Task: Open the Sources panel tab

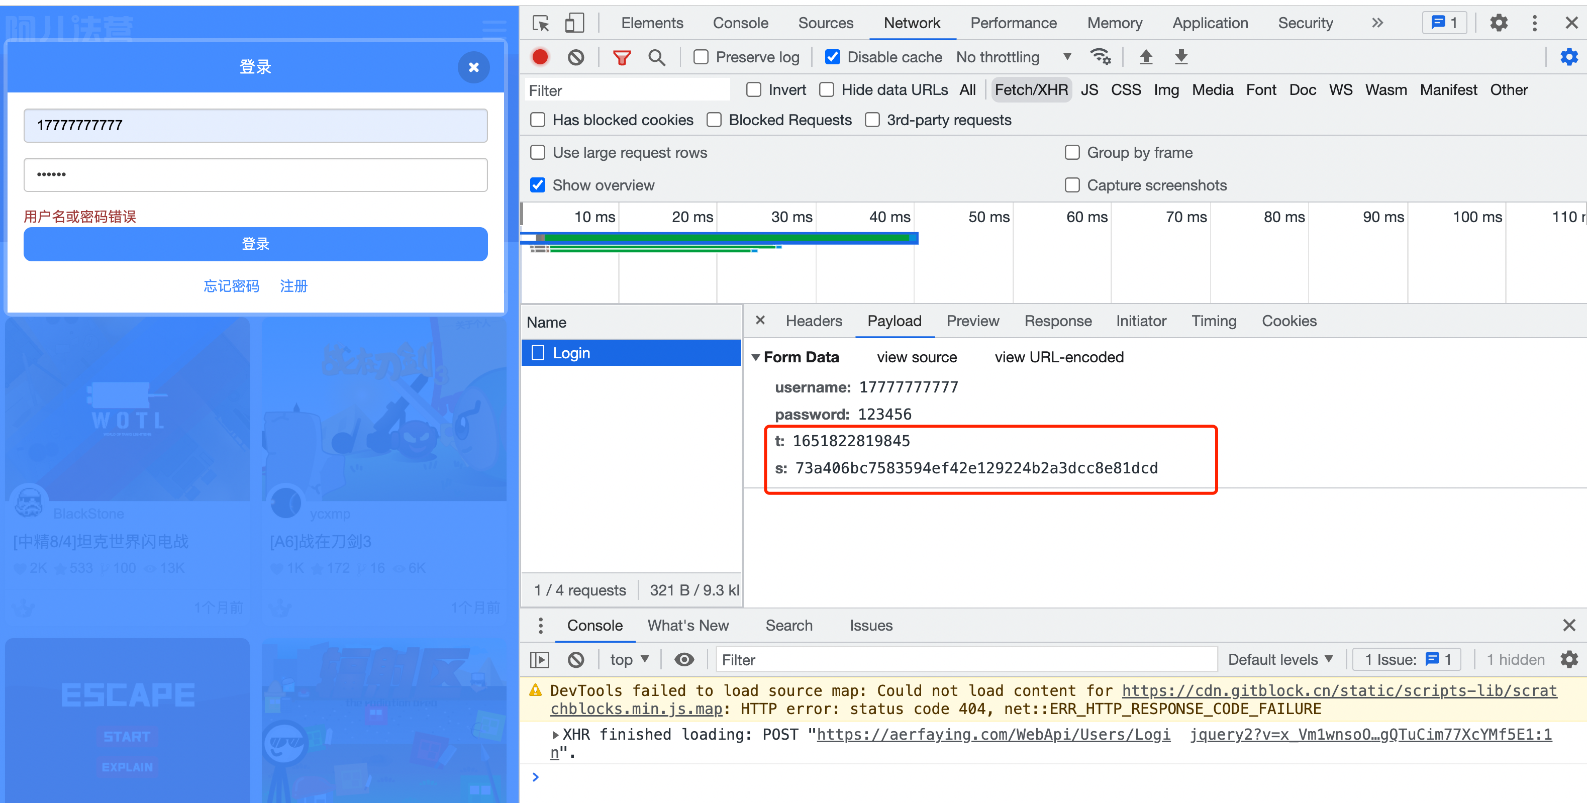Action: (x=825, y=24)
